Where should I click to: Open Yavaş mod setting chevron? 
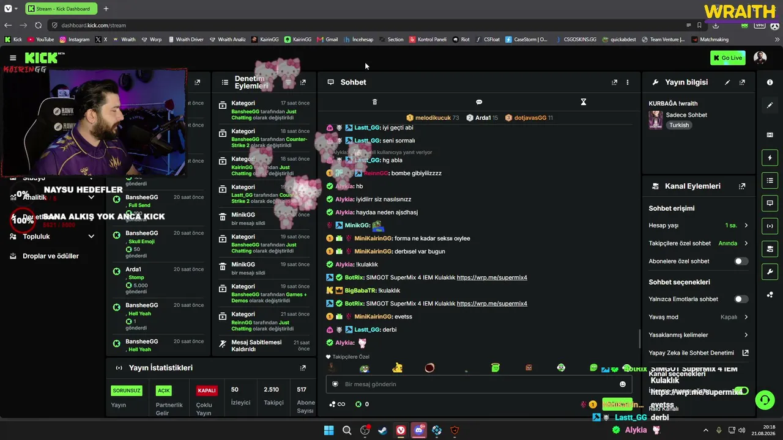point(746,317)
